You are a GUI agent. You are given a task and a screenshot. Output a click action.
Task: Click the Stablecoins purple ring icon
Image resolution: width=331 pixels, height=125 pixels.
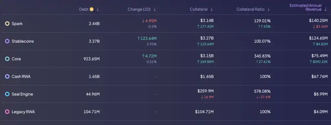pos(7,41)
